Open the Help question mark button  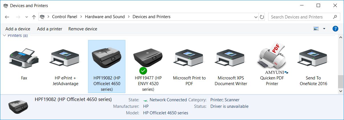click(335, 29)
